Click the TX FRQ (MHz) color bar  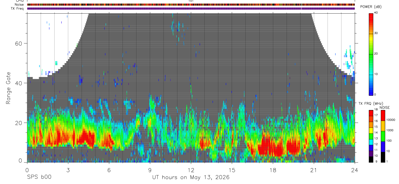pos(371,136)
